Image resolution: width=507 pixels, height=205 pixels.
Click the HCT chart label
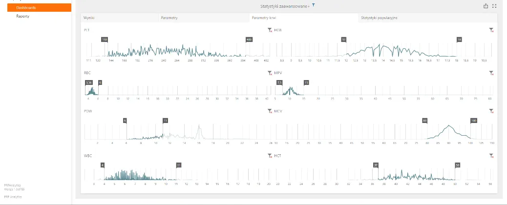click(x=278, y=156)
